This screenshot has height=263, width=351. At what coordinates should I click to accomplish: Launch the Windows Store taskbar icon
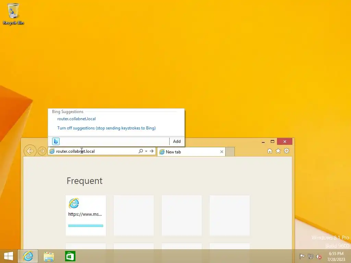70,256
